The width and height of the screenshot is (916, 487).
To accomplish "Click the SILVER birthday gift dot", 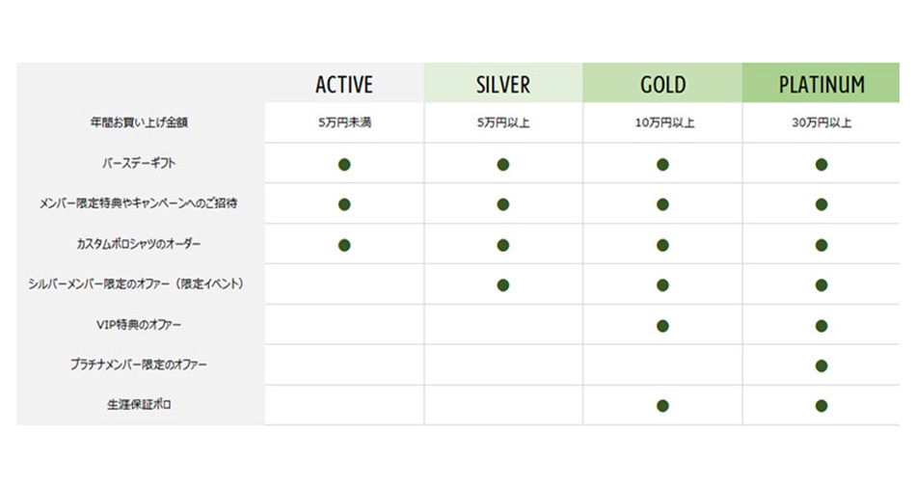I will [x=503, y=165].
